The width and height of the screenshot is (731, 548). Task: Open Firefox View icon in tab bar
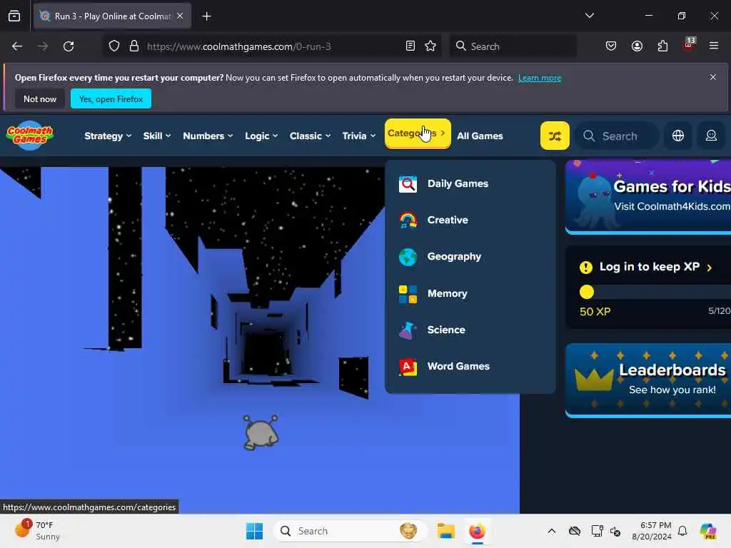tap(14, 16)
